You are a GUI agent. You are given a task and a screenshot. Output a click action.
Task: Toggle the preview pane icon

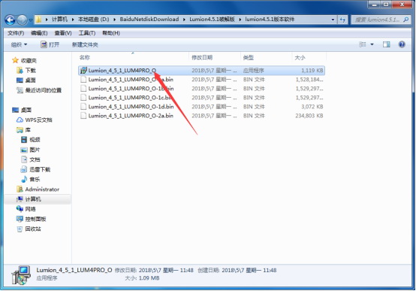(x=386, y=44)
